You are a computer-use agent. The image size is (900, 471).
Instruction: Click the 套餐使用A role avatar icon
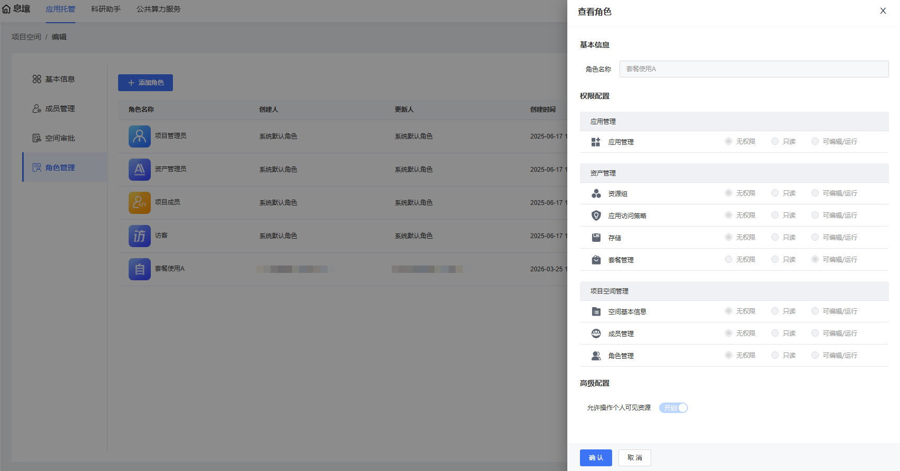coord(139,269)
